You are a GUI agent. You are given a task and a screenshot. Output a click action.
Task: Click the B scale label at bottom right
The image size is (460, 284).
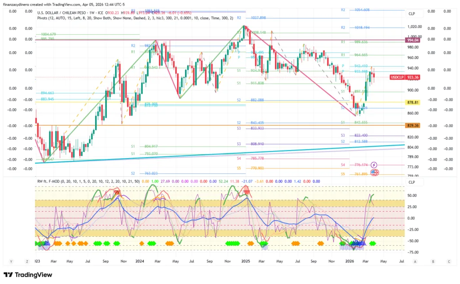pos(432,261)
